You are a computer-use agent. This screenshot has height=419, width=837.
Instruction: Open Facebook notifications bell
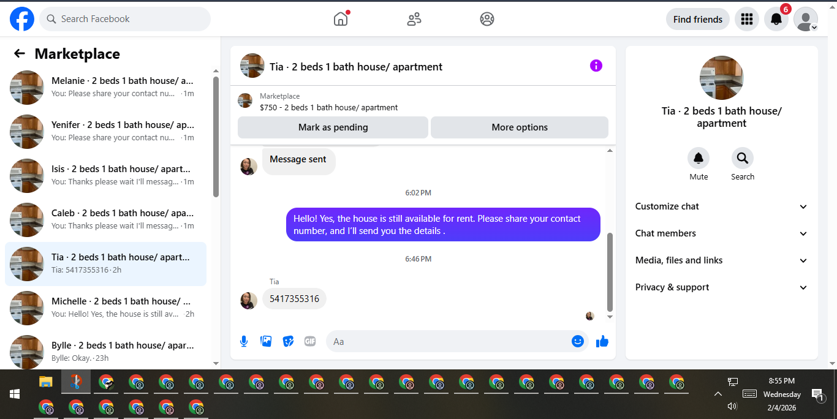pos(776,19)
